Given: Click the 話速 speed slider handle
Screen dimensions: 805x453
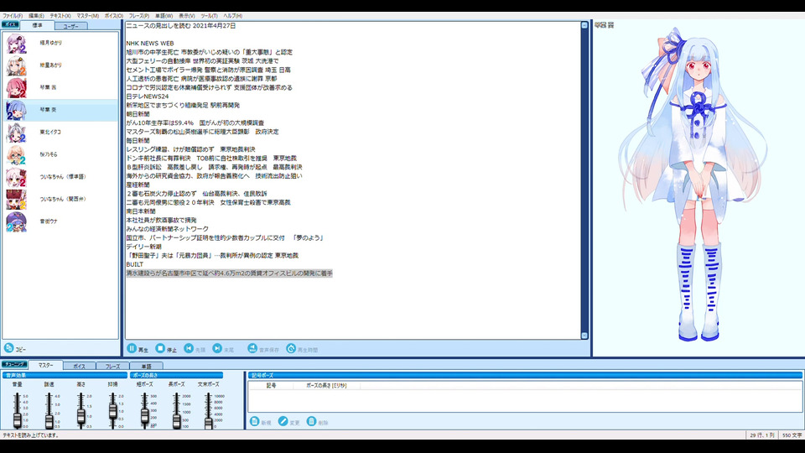Looking at the screenshot, I should (x=49, y=421).
